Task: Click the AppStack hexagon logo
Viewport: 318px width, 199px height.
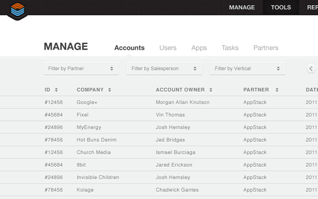Action: 17,10
